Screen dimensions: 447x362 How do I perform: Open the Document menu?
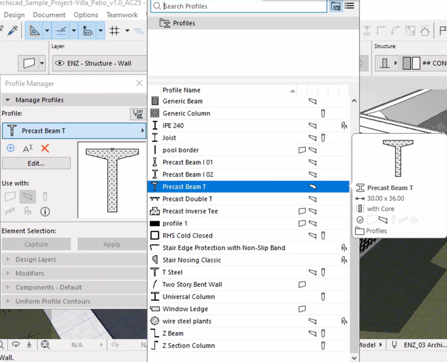(49, 15)
